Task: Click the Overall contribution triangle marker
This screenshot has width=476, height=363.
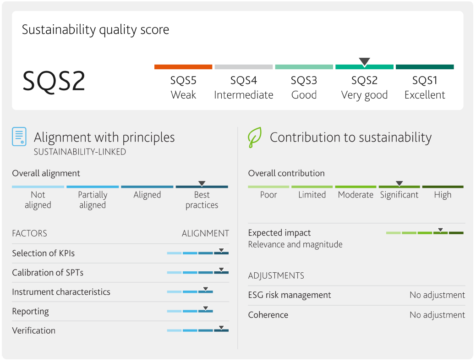Action: pos(399,183)
